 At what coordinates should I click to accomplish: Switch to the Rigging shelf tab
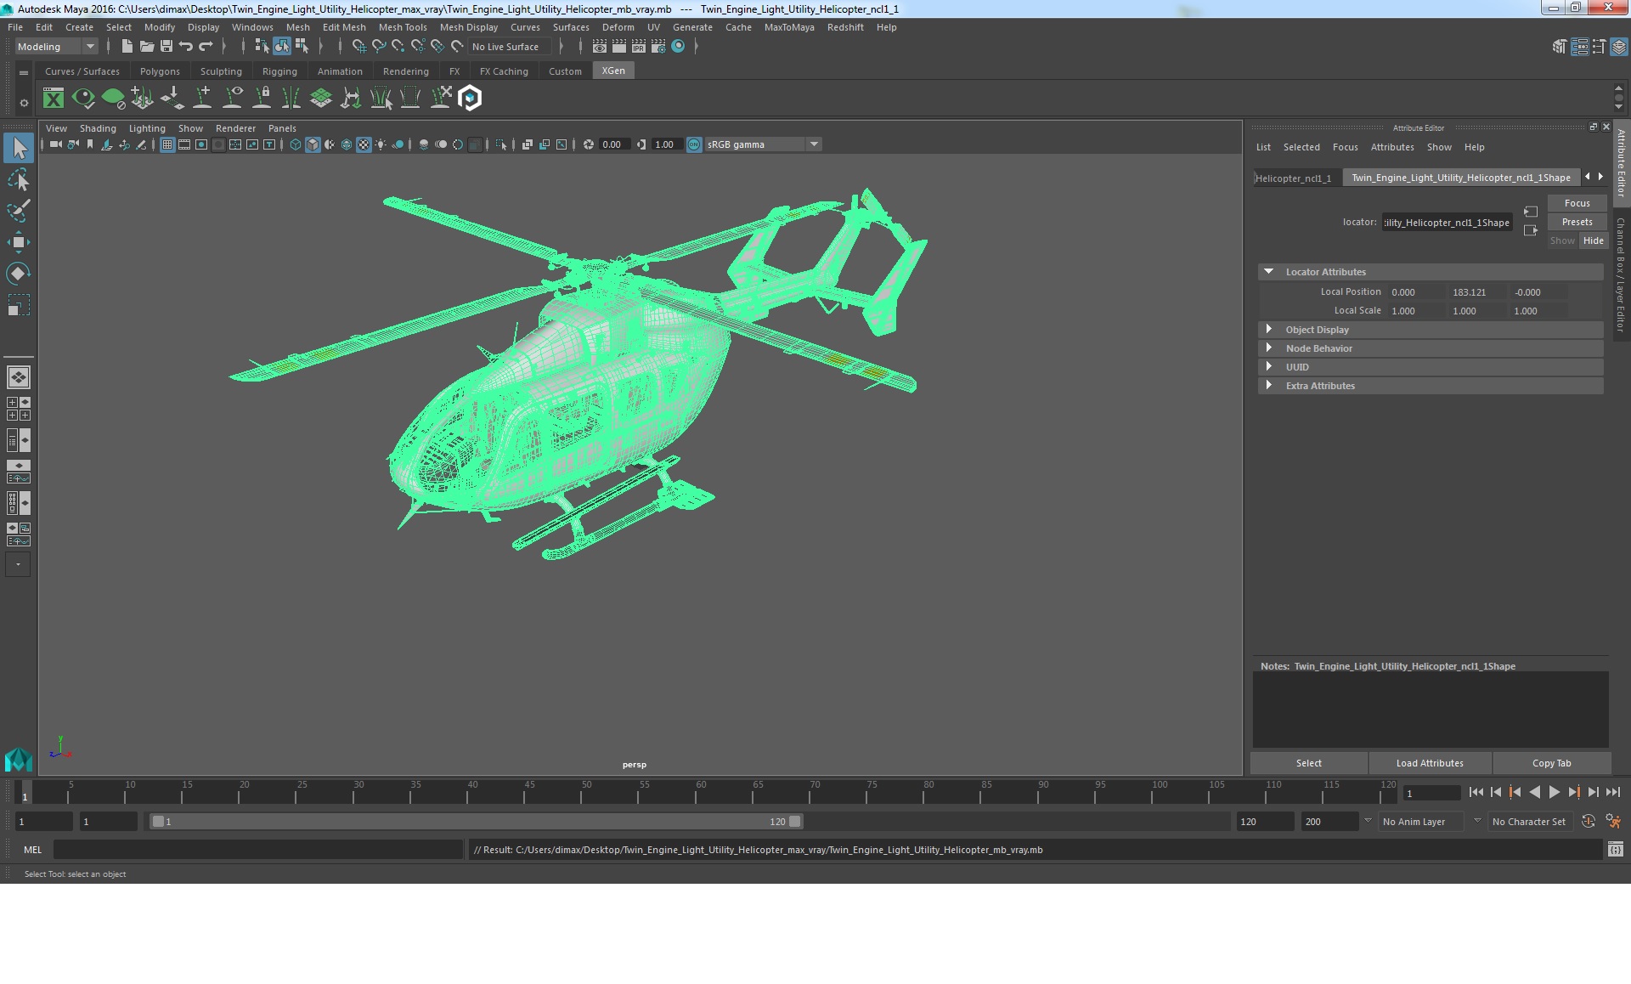[x=279, y=71]
